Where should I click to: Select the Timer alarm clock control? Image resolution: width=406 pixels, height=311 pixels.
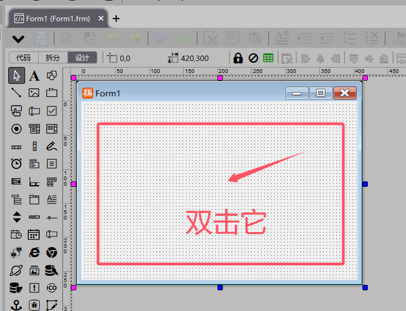(16, 163)
